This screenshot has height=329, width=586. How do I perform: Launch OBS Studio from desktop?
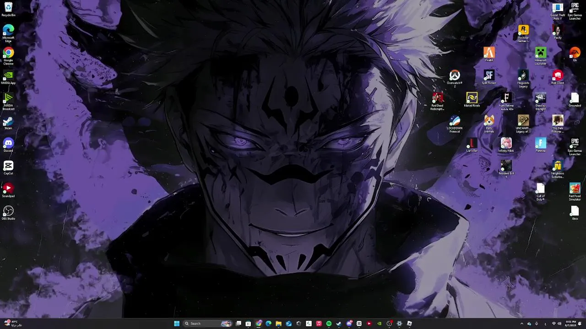[8, 213]
